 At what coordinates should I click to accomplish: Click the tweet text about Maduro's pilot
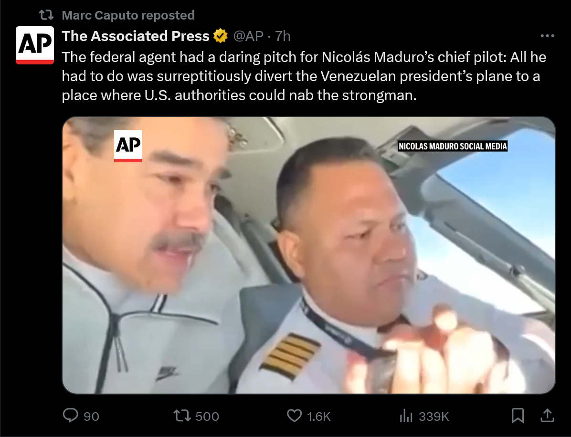[304, 76]
